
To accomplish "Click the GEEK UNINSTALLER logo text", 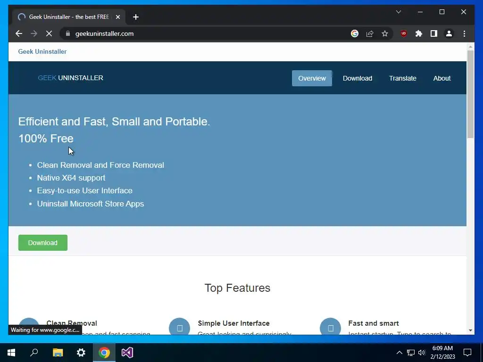I will click(x=71, y=78).
